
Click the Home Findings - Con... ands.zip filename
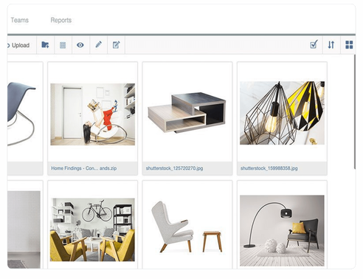(84, 168)
